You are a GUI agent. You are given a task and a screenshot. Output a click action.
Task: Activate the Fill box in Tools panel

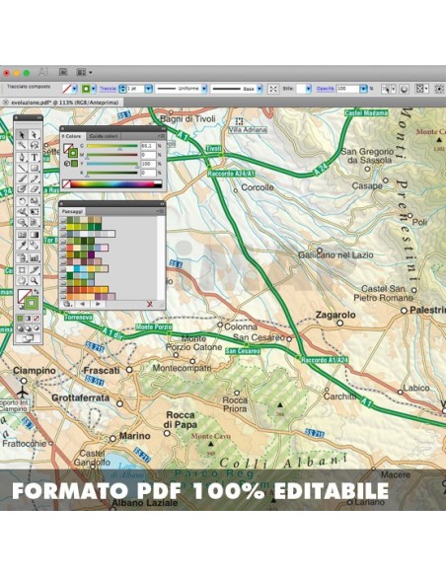(22, 294)
